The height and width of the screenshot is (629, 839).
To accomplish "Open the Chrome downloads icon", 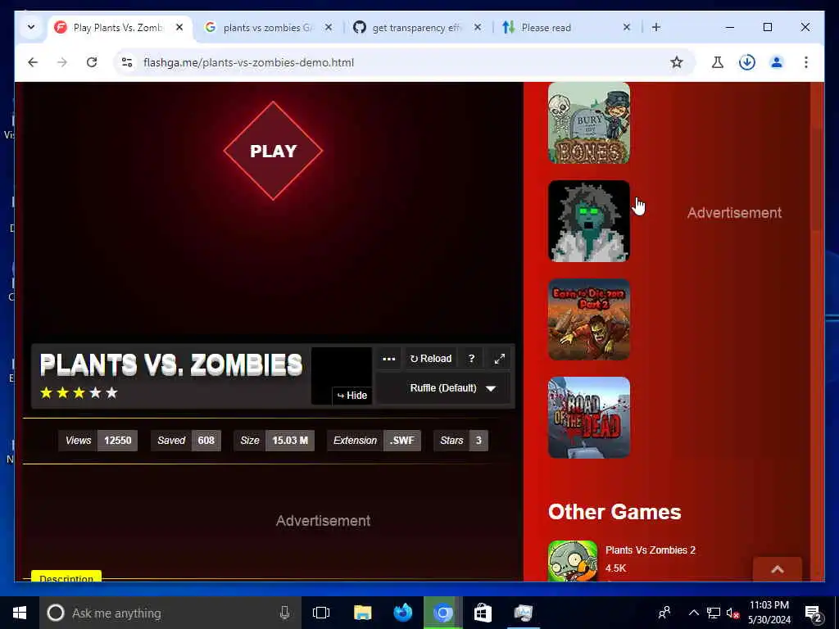I will (x=747, y=62).
